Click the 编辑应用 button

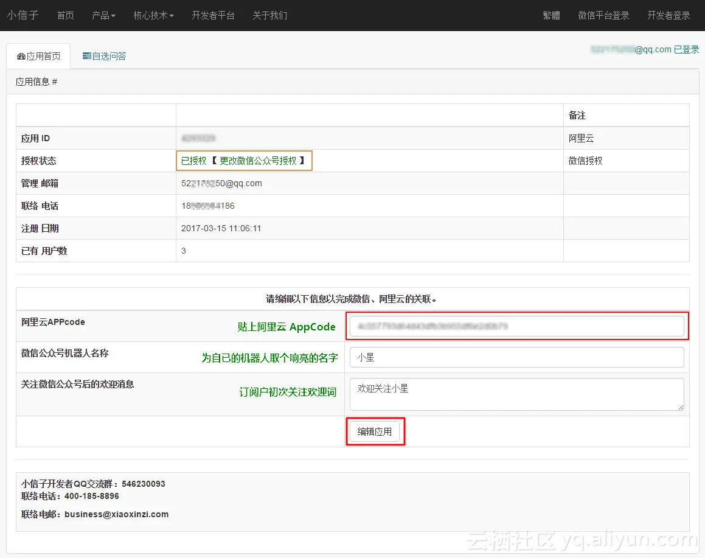[375, 431]
